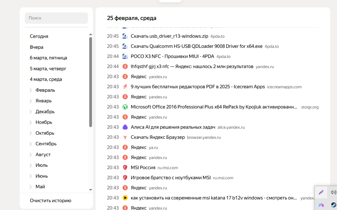
Task: Click the Поиск search field
Action: pos(56,18)
